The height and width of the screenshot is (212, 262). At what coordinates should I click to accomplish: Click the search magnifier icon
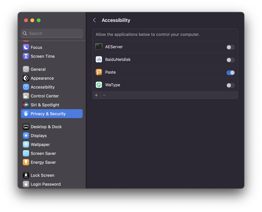pyautogui.click(x=25, y=34)
